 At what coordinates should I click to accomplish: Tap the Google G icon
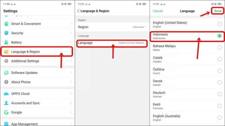[6, 112]
